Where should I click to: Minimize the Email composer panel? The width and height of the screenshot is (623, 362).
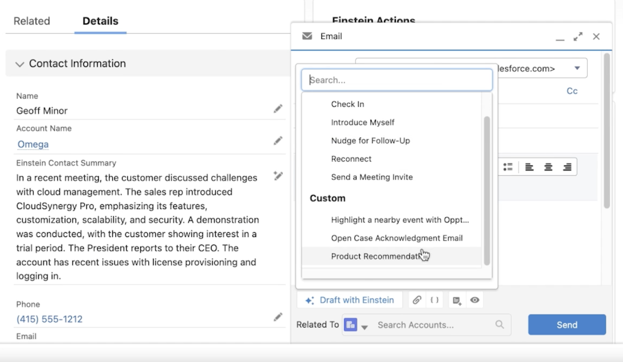[560, 39]
